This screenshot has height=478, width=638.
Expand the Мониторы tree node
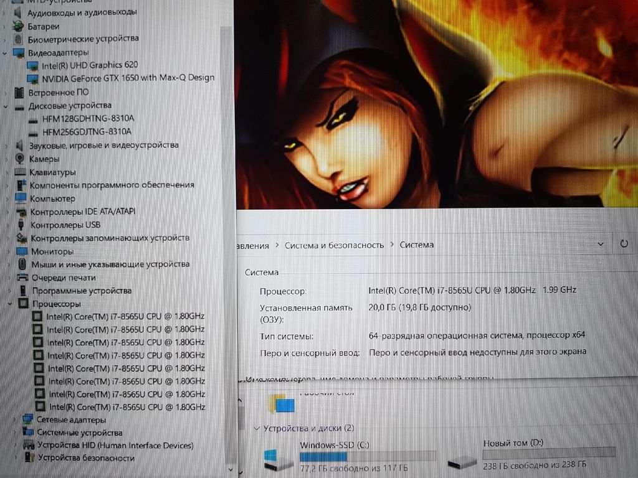pyautogui.click(x=9, y=251)
